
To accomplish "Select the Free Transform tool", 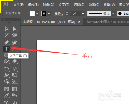I will coord(14,75).
